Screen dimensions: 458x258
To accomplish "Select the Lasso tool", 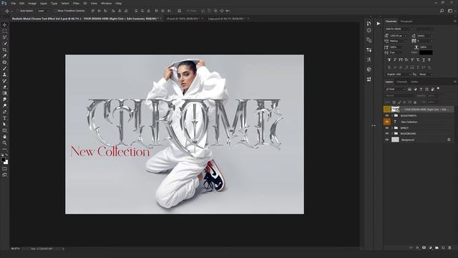I will click(x=5, y=37).
